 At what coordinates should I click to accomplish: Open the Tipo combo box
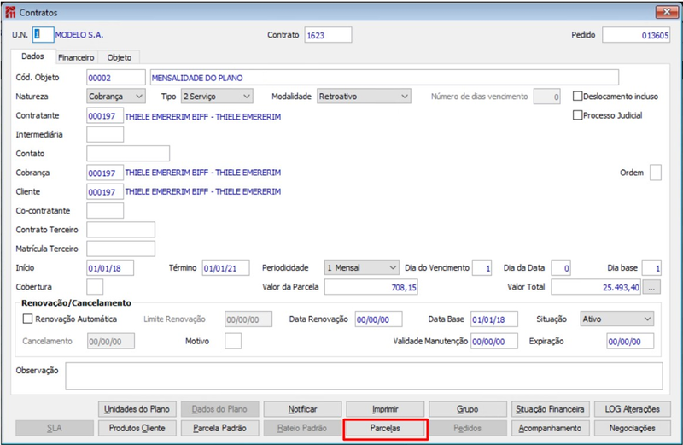(217, 97)
